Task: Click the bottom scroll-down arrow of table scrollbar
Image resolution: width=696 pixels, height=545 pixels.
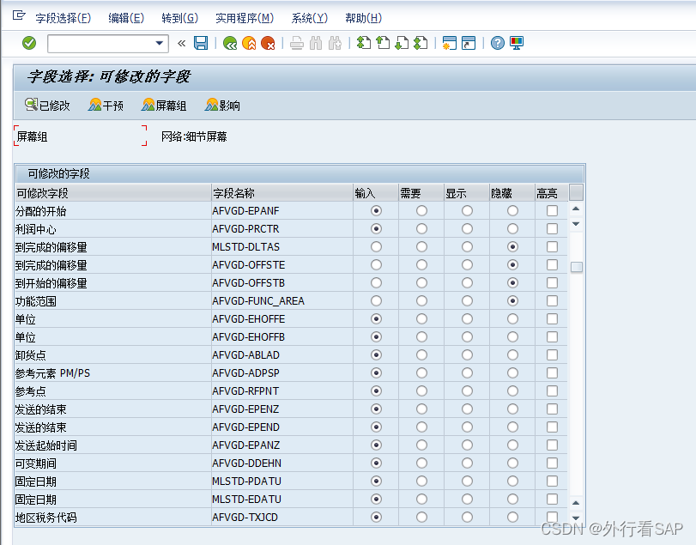Action: click(576, 518)
